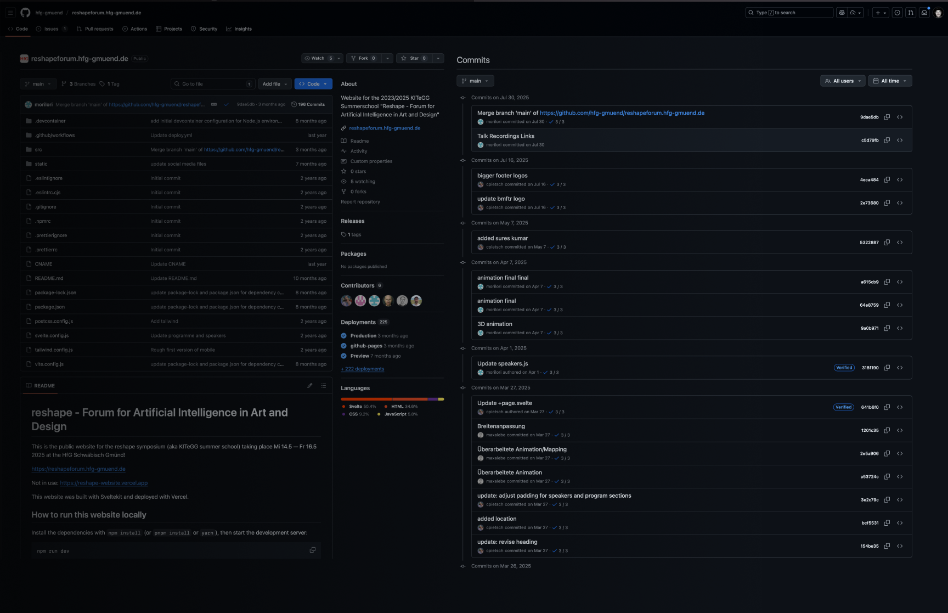Open the notifications inbox icon

pyautogui.click(x=924, y=12)
